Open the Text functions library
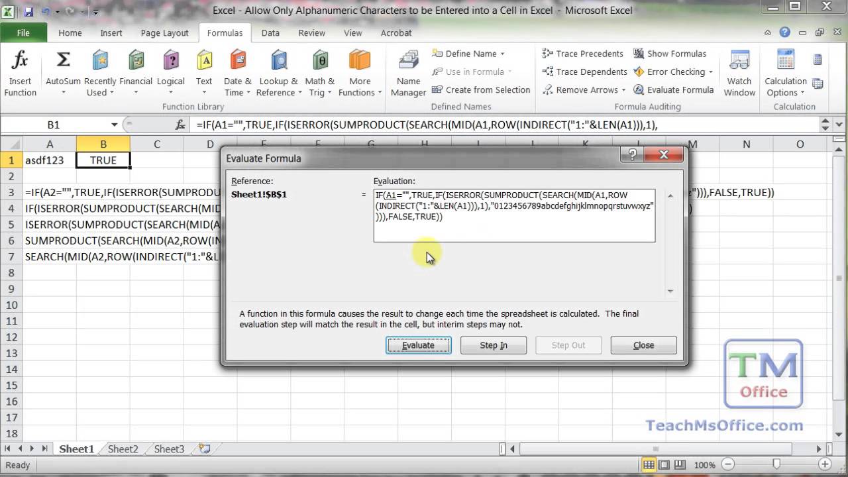This screenshot has width=848, height=477. 204,74
